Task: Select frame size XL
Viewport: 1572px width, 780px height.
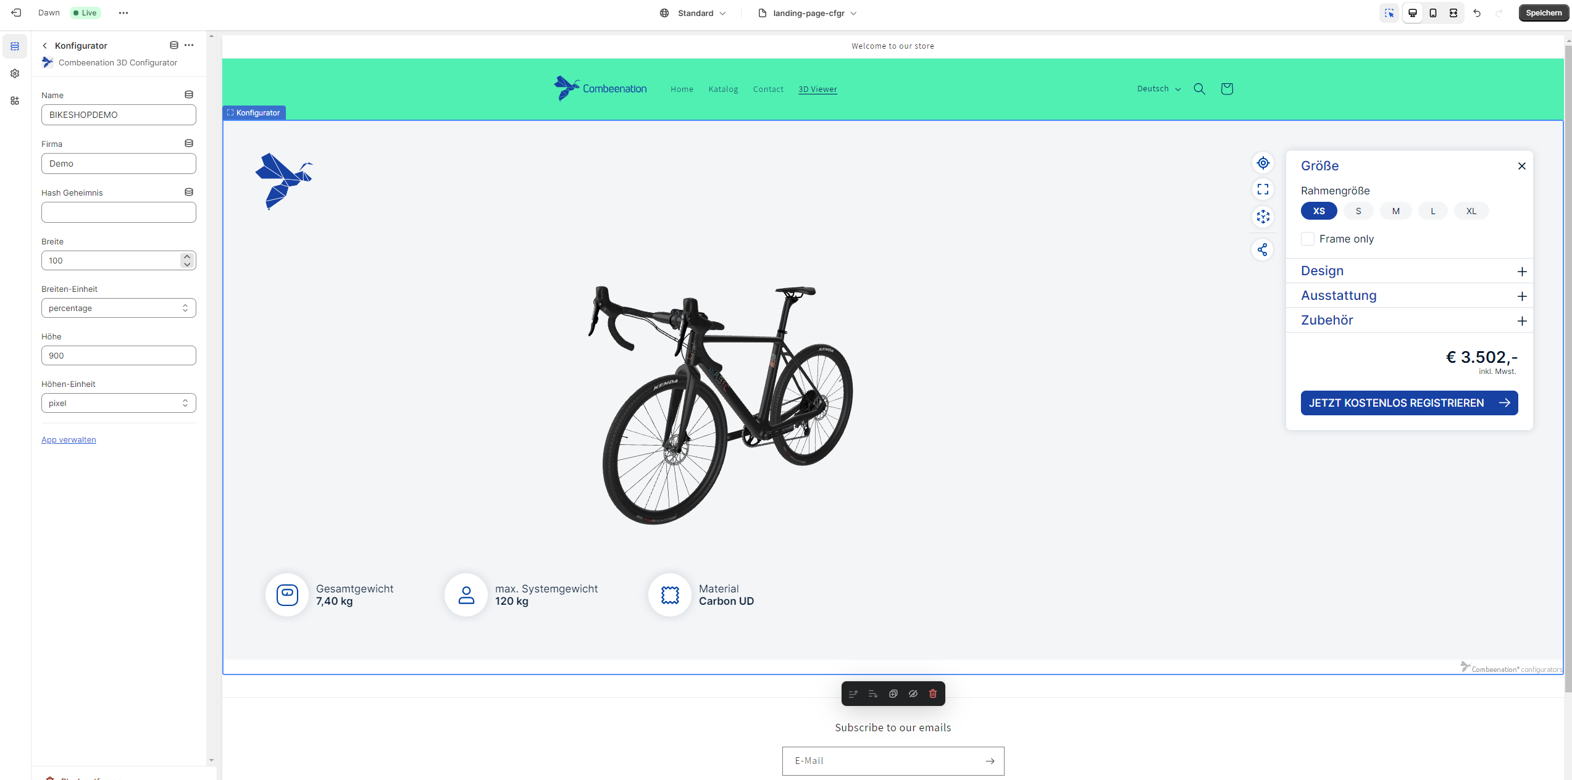Action: pos(1471,211)
